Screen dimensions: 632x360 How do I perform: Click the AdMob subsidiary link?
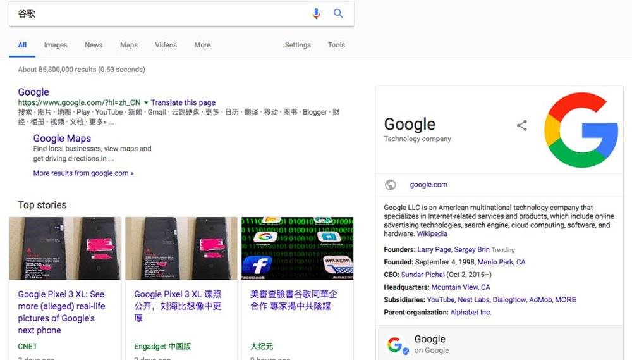pyautogui.click(x=540, y=299)
